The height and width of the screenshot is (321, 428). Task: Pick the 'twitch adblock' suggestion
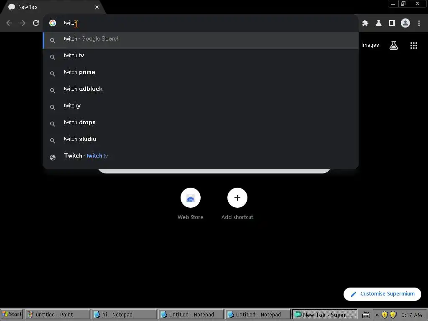201,90
